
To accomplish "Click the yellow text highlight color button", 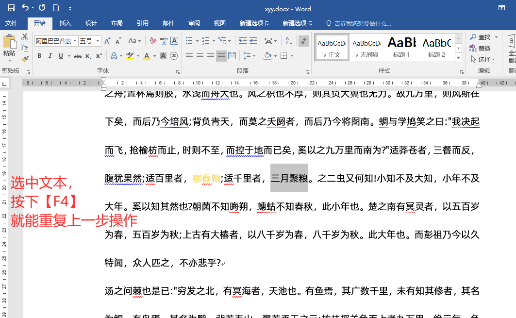I will pos(129,56).
